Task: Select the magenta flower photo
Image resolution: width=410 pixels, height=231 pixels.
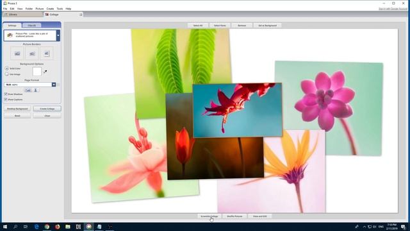Action: 329,108
